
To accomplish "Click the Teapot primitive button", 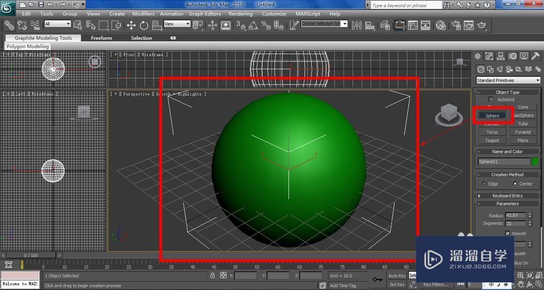I will [x=492, y=140].
